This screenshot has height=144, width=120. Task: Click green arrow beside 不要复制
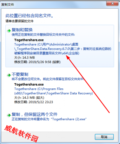(9, 75)
